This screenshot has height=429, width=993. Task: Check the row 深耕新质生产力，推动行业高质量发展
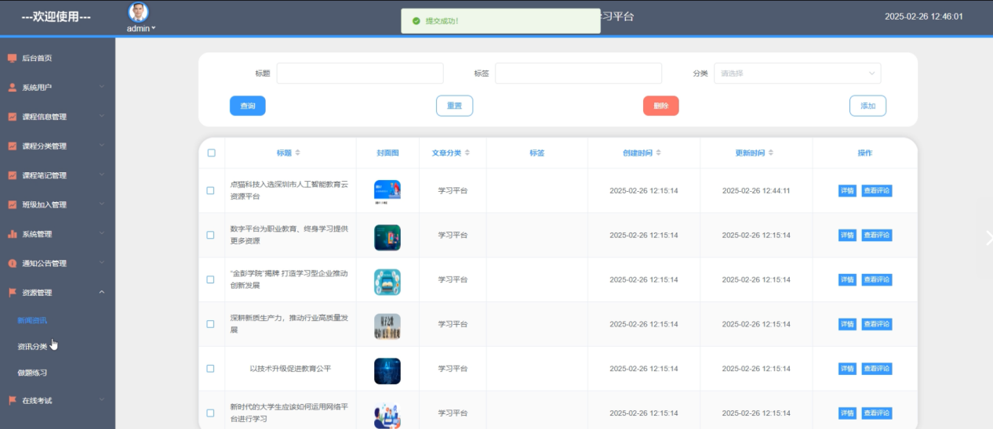210,324
